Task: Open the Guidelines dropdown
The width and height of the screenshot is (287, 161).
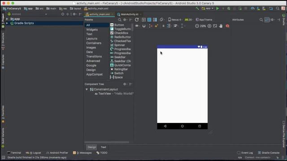Action: (183, 26)
